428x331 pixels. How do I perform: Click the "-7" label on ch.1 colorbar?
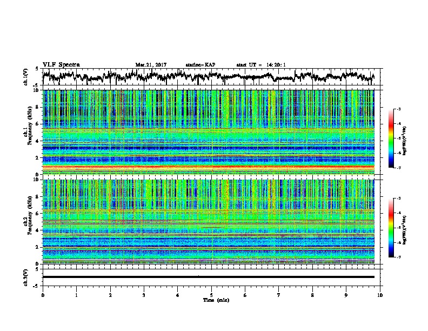(x=398, y=168)
